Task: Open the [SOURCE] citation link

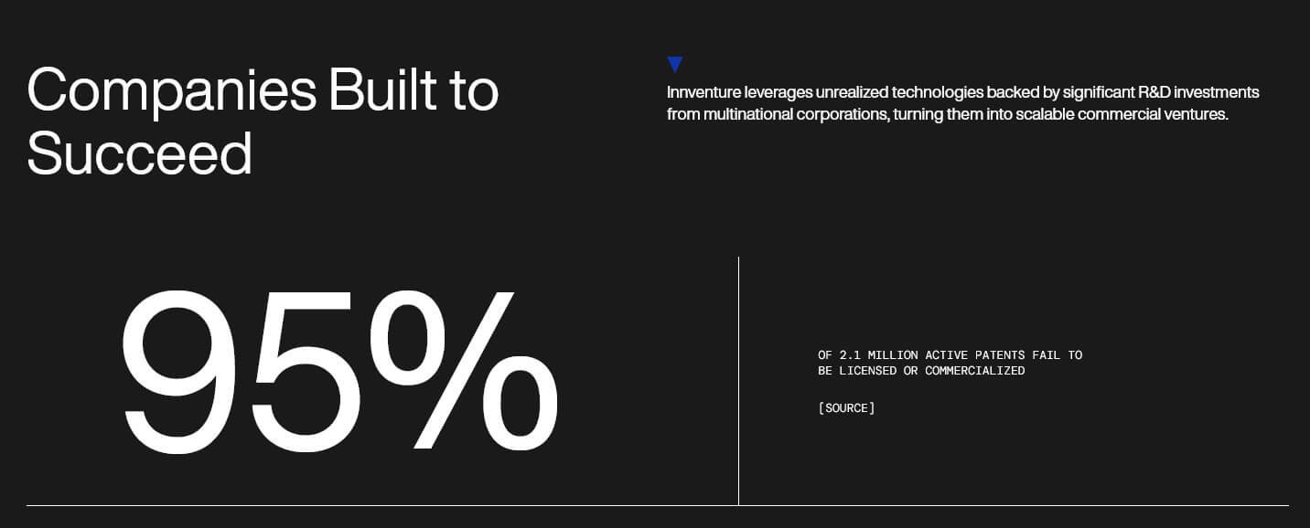Action: pyautogui.click(x=846, y=408)
